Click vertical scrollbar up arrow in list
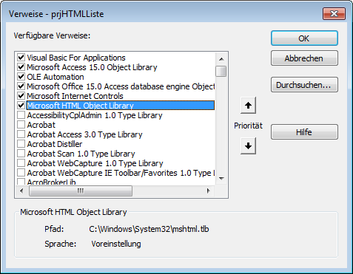This screenshot has height=274, width=353. coord(221,59)
